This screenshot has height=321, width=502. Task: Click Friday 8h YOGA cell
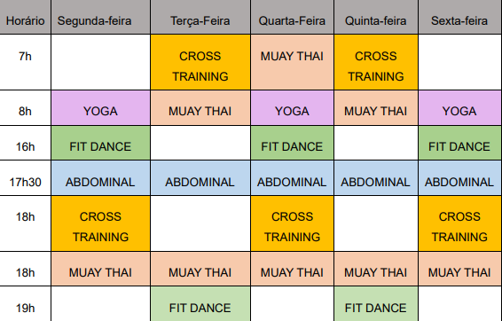(x=460, y=108)
